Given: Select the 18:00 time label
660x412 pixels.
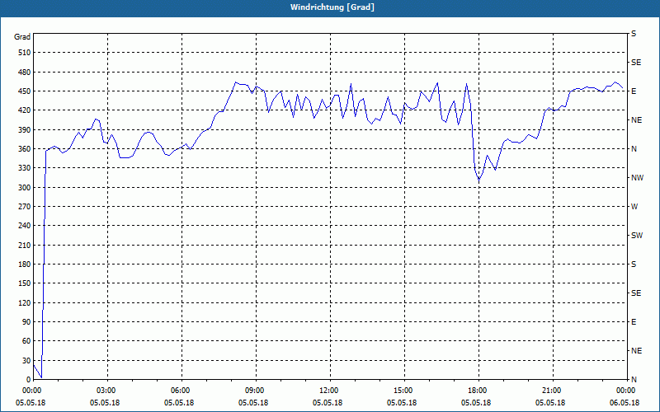Looking at the screenshot, I should (478, 391).
